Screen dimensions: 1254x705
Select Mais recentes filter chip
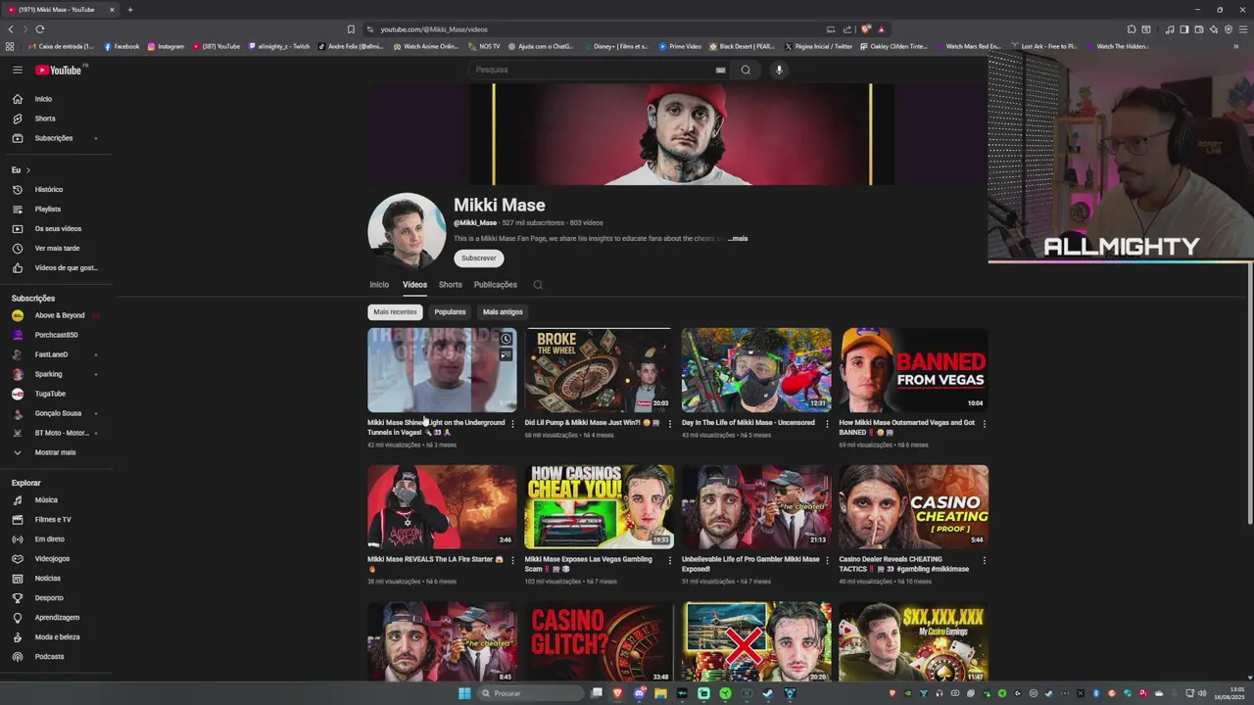click(x=395, y=312)
